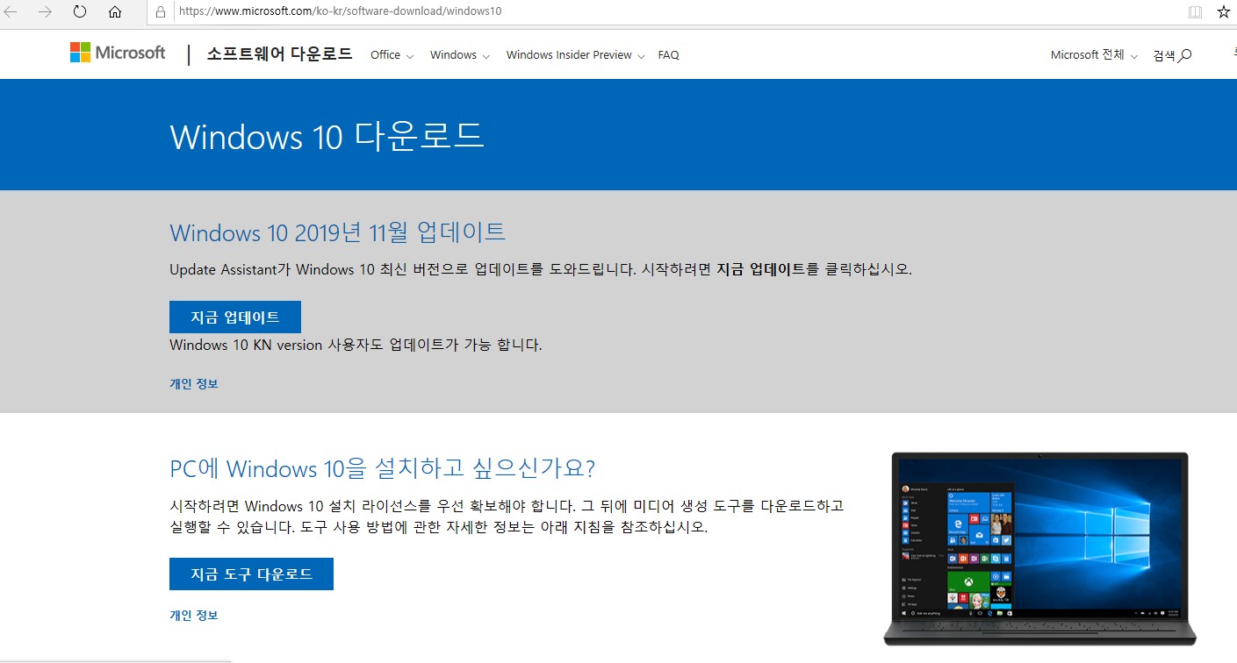Add page to favorites star icon

1224,12
